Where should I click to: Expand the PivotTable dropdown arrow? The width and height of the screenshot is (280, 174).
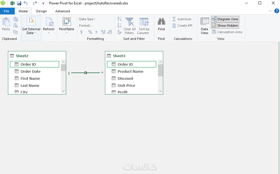[66, 33]
